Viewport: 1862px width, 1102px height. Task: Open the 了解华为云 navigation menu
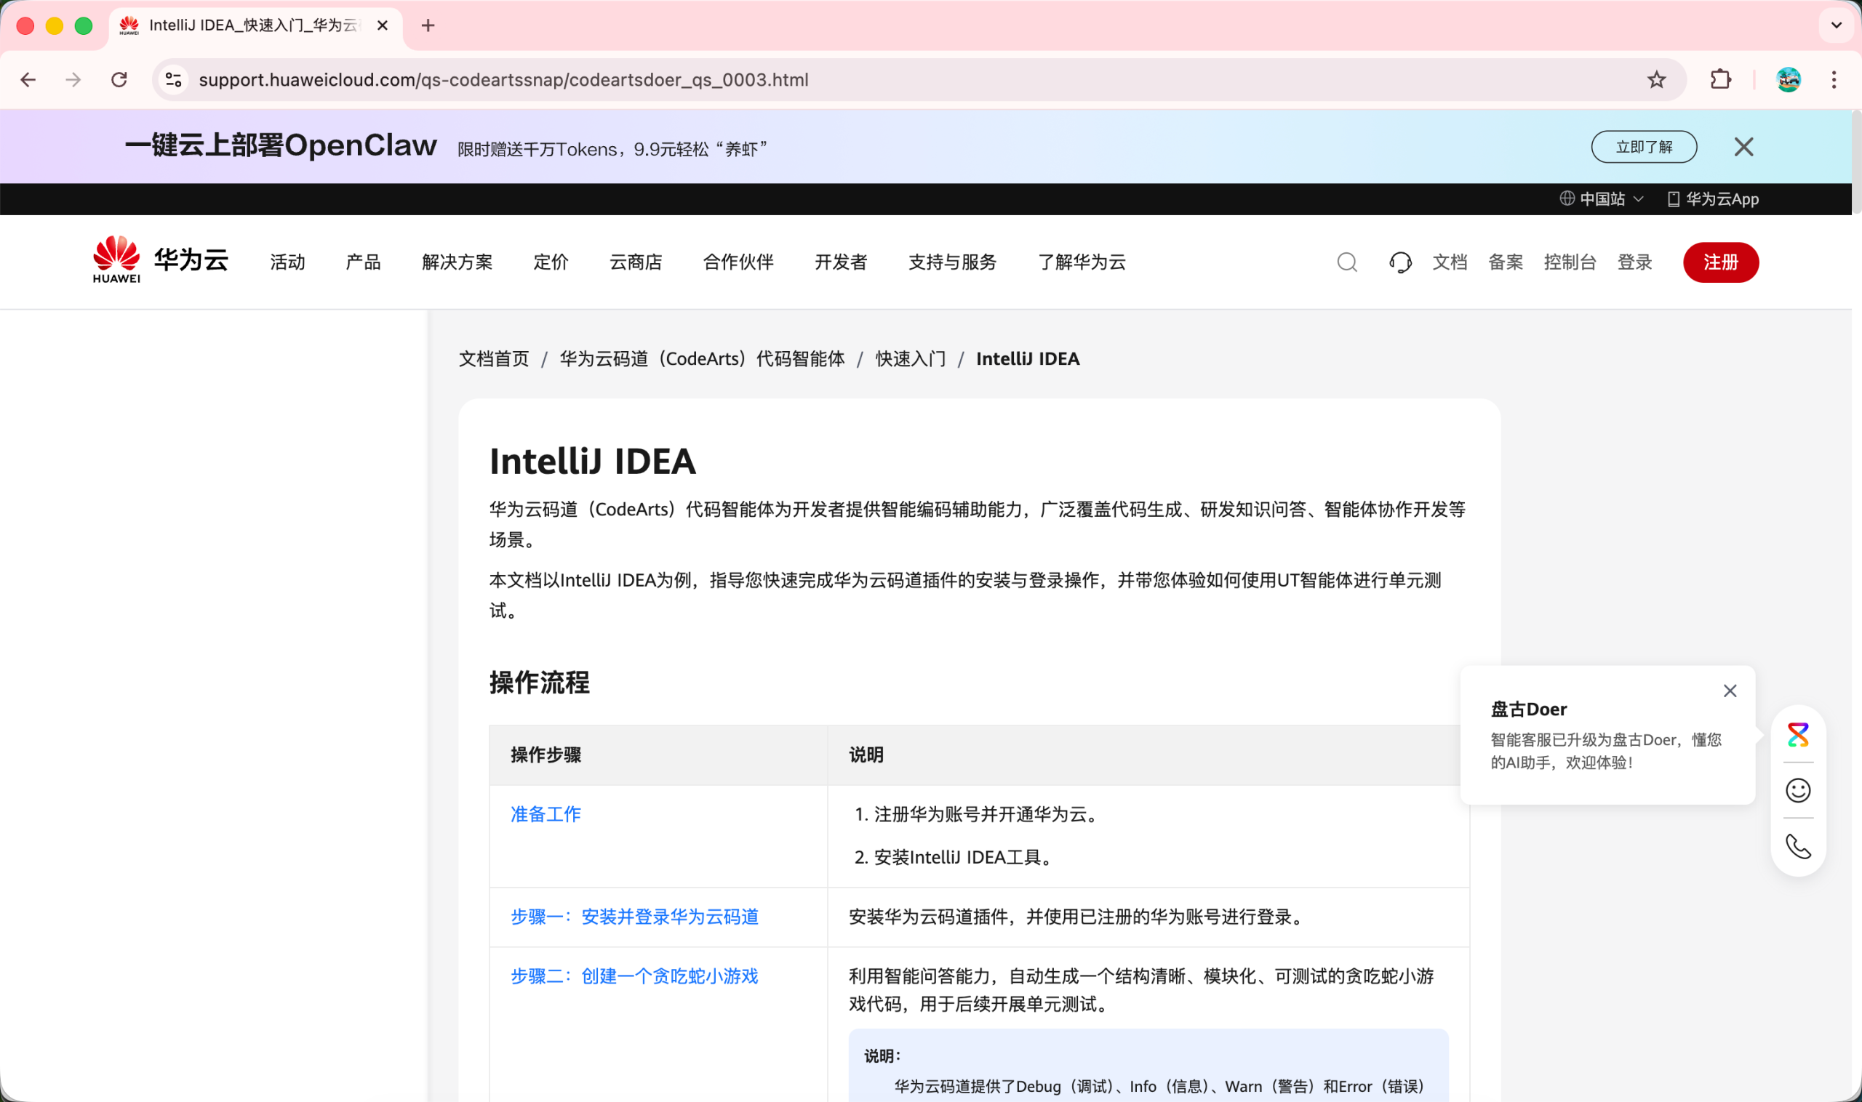click(1081, 262)
